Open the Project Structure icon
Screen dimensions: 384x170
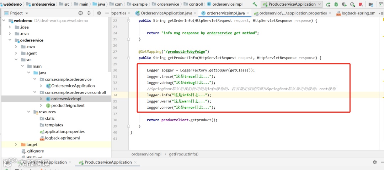coord(371,4)
